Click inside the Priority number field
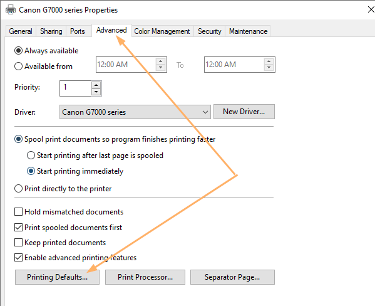Screen dimensions: 375x306 coord(75,88)
